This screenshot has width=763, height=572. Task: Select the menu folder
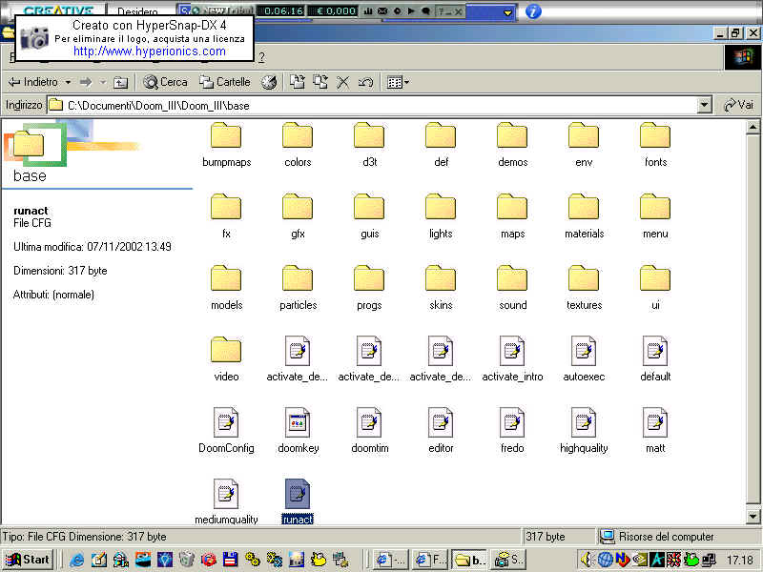(x=655, y=216)
